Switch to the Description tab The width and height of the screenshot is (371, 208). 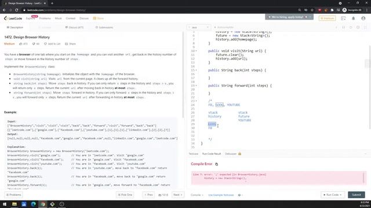tap(15, 27)
